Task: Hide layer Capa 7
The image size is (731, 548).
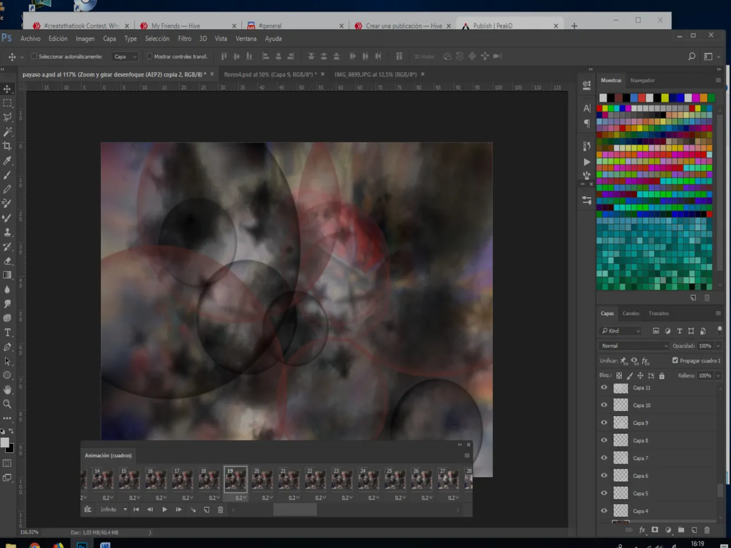Action: [x=604, y=458]
